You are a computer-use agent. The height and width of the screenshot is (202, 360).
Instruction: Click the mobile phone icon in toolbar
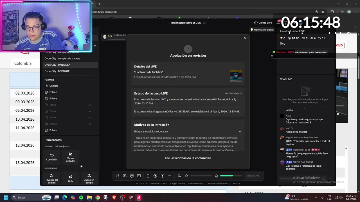(x=148, y=176)
